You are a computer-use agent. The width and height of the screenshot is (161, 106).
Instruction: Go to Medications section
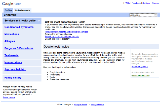click(x=12, y=34)
